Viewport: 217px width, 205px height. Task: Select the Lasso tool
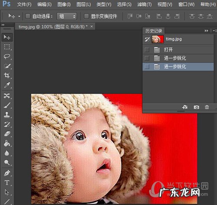pos(7,56)
